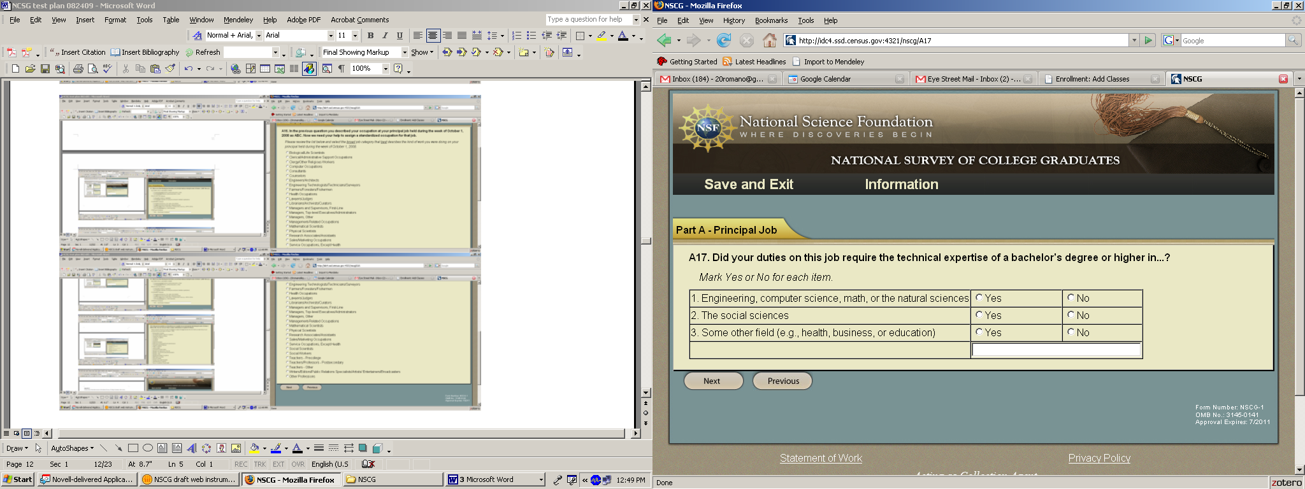
Task: Print the Word document
Action: (78, 69)
